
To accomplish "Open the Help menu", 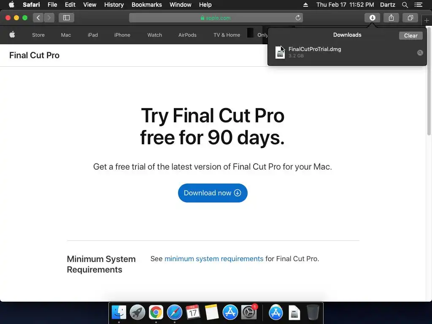I will pyautogui.click(x=205, y=5).
